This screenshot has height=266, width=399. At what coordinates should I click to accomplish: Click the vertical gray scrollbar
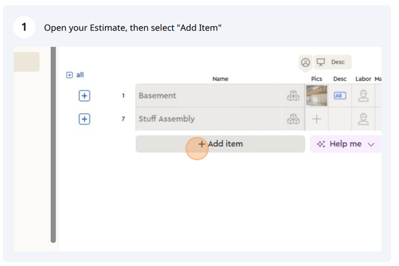point(53,145)
